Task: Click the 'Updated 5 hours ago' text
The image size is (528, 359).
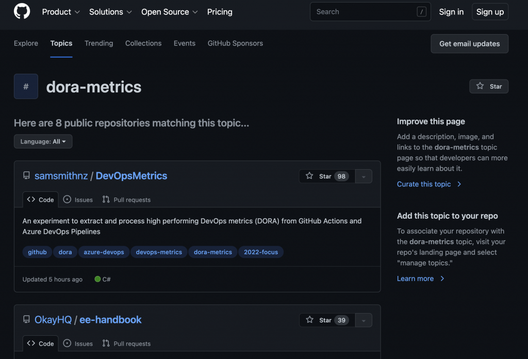Action: point(53,279)
